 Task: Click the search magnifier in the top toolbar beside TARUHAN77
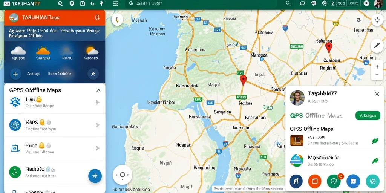60,3
